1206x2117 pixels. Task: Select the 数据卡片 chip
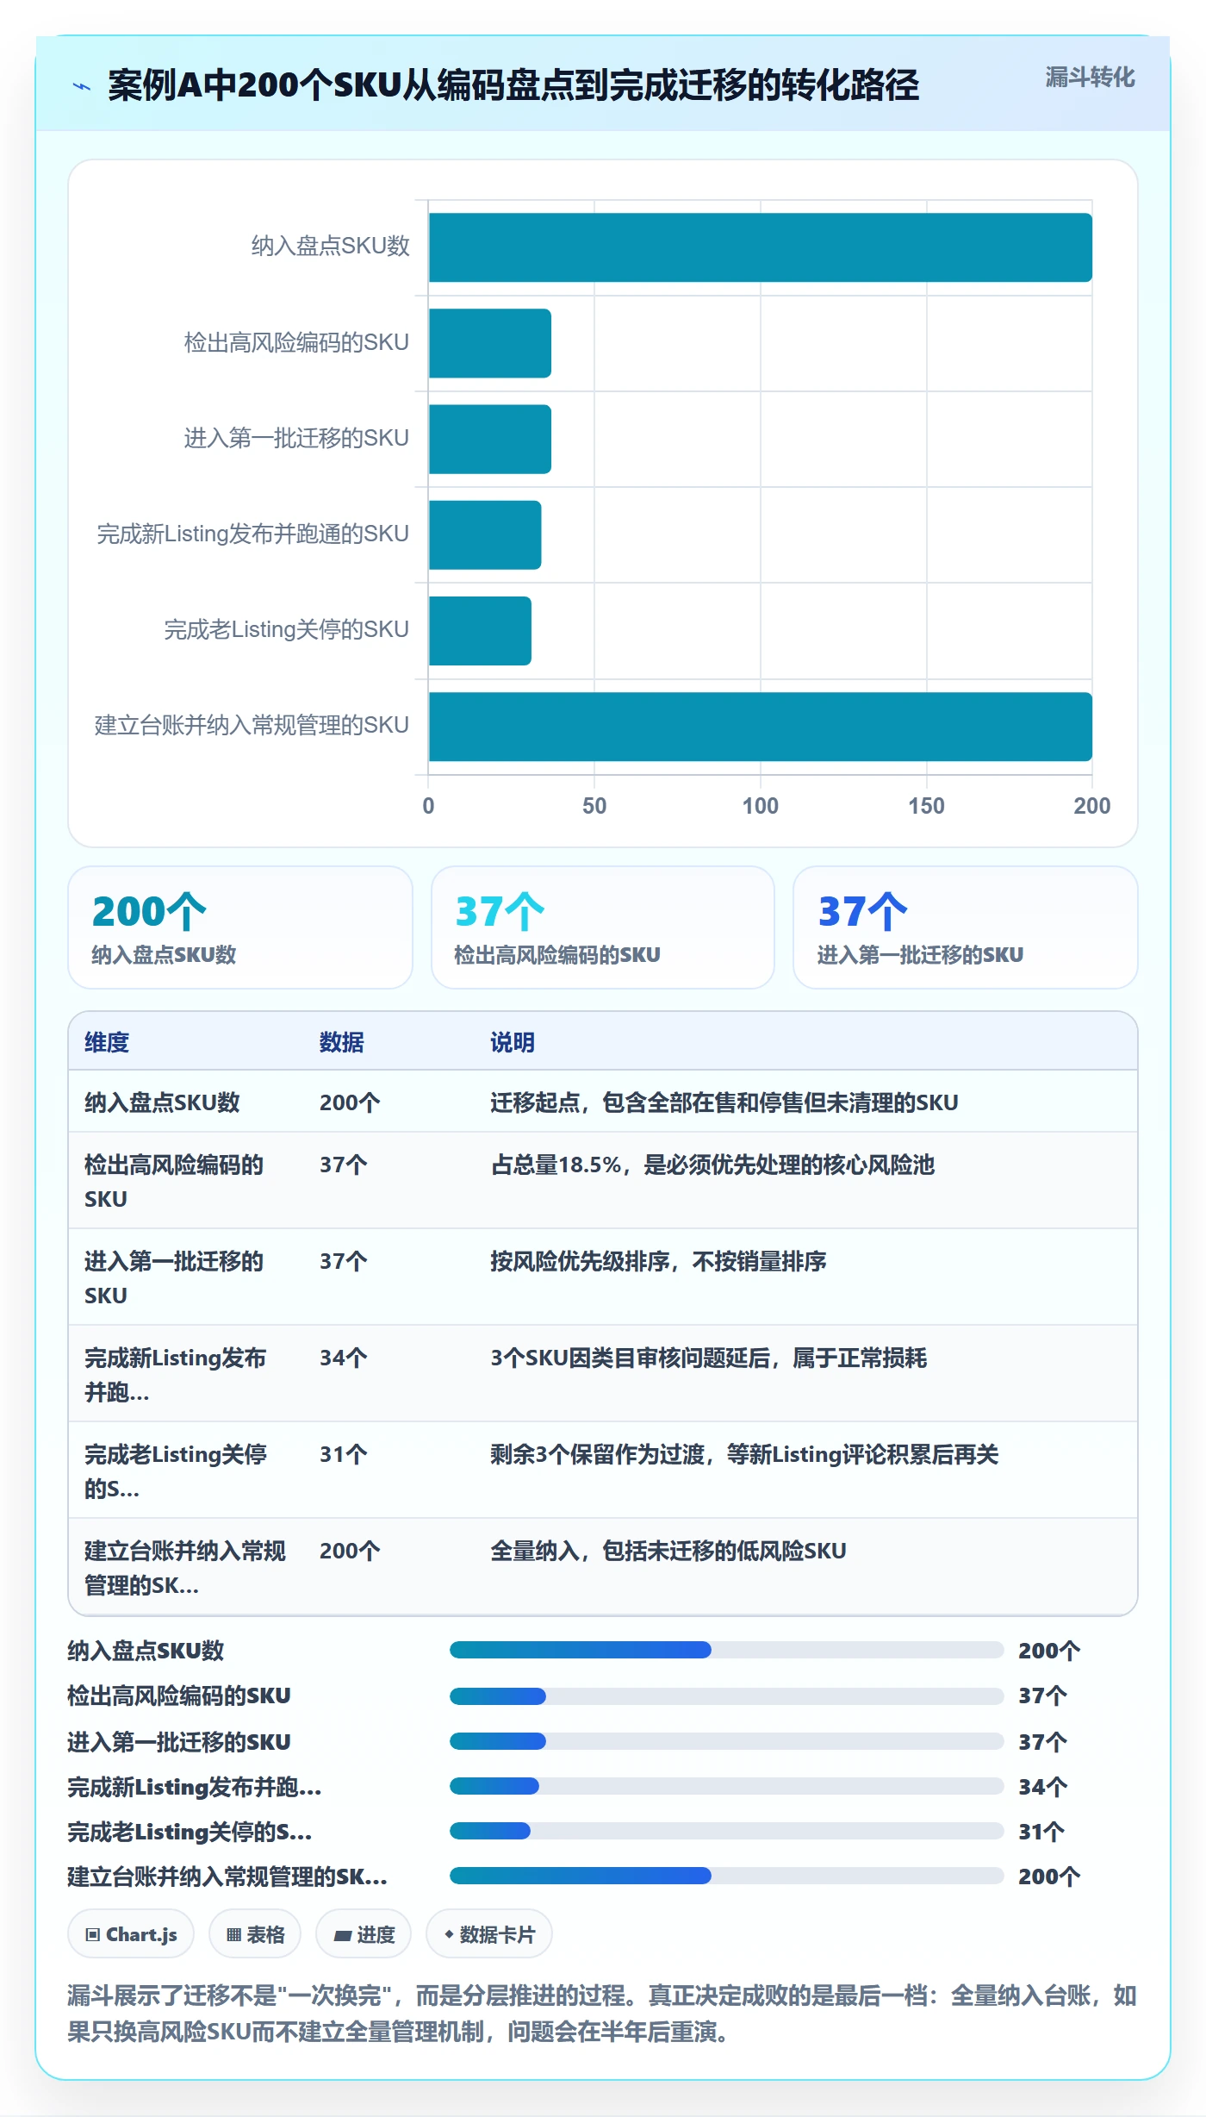pos(488,1934)
